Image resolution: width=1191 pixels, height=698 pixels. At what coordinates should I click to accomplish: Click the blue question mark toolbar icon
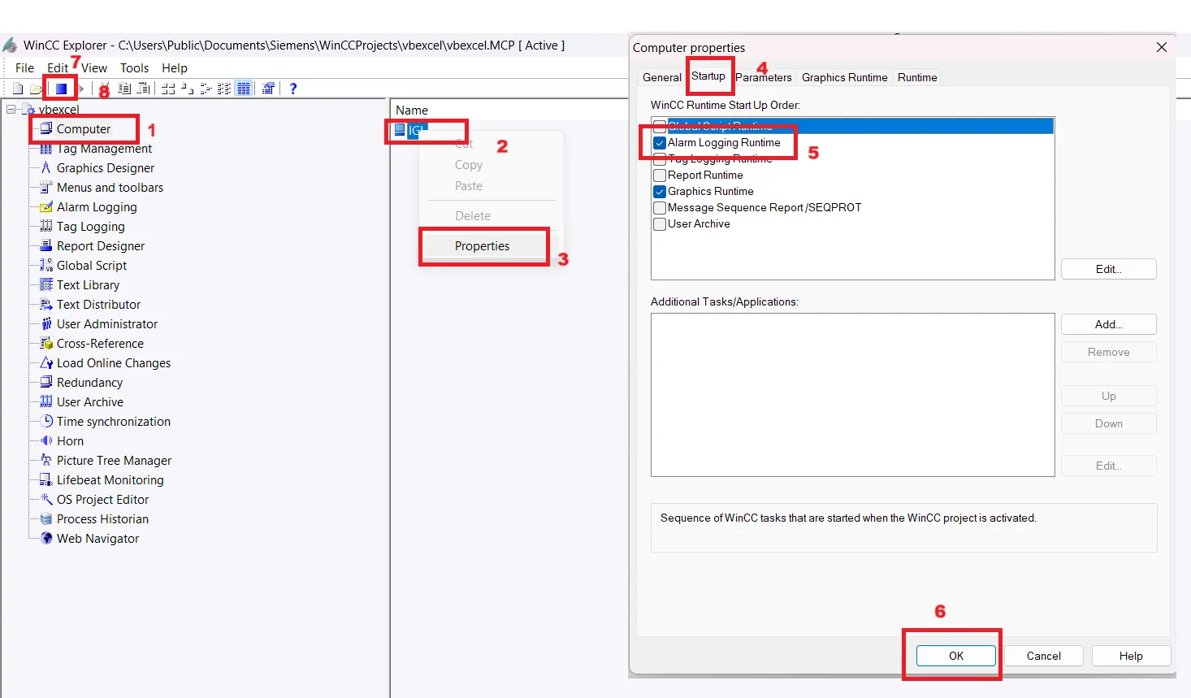click(x=293, y=89)
